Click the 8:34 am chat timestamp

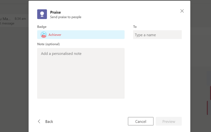[20, 19]
